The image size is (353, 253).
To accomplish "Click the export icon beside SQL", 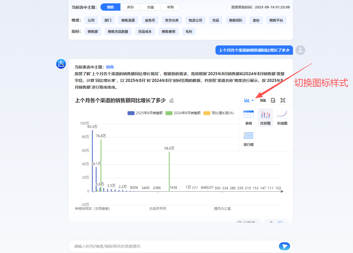I will [273, 100].
